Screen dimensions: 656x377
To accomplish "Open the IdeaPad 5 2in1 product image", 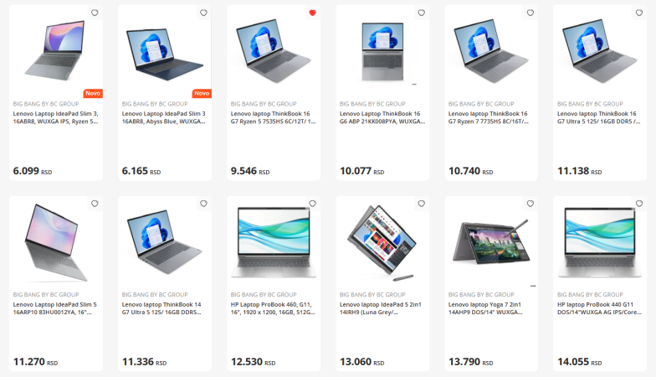I will (382, 243).
